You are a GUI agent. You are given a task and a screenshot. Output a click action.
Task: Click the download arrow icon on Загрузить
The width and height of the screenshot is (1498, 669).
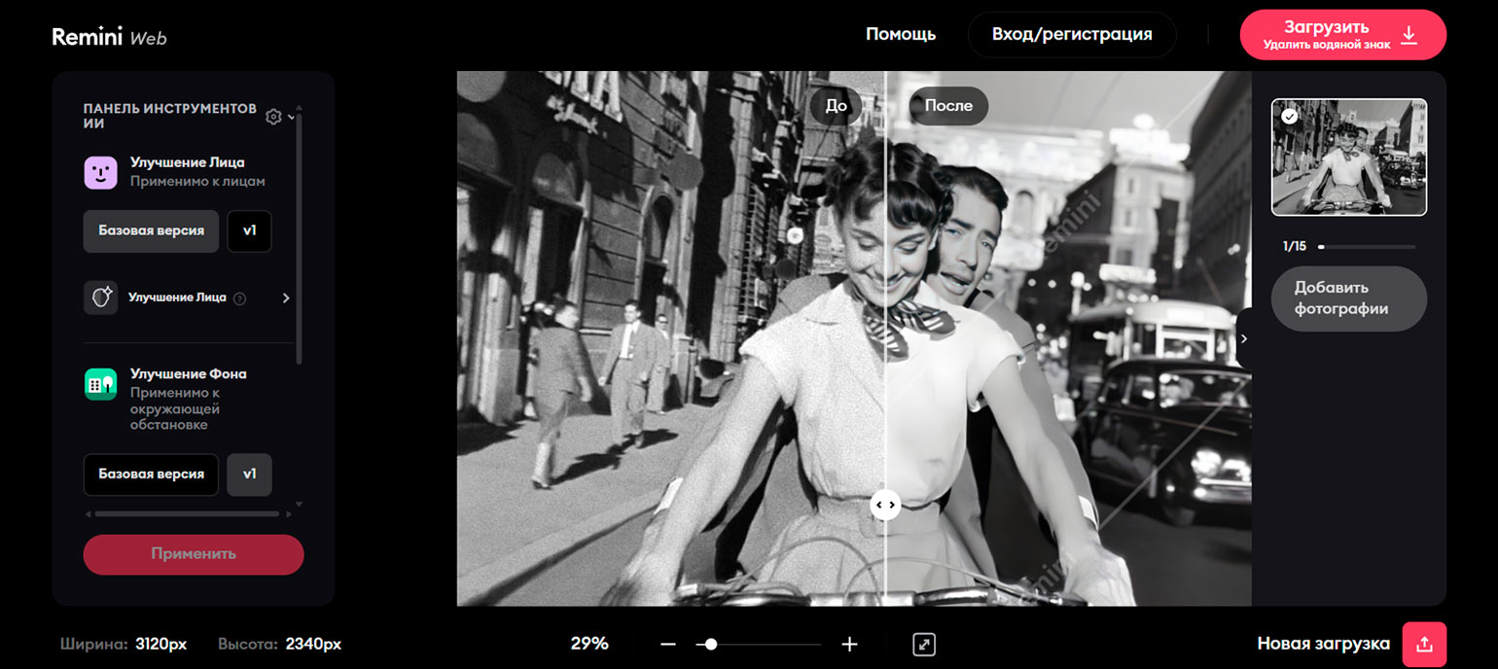tap(1409, 35)
